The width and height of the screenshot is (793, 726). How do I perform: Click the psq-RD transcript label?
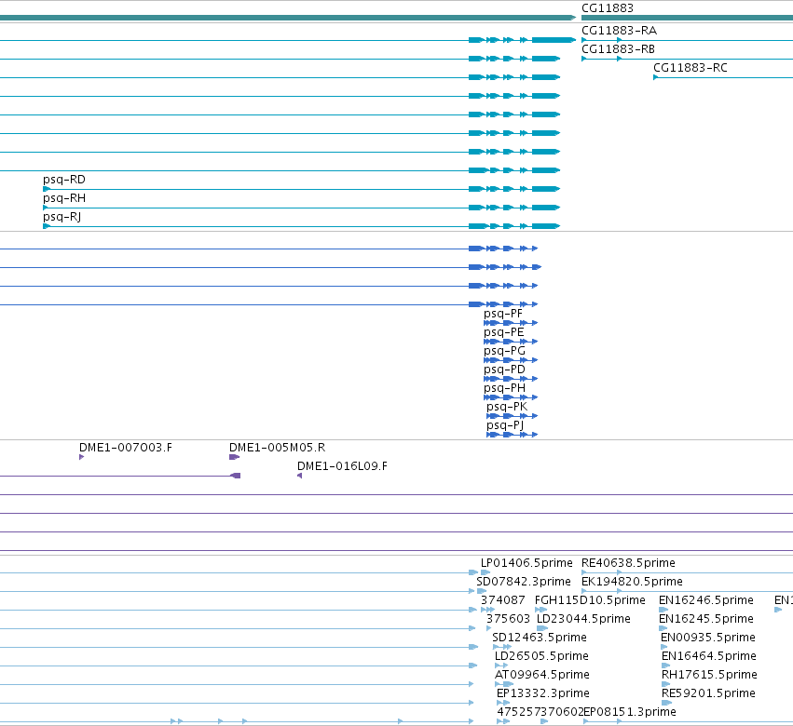tap(64, 180)
